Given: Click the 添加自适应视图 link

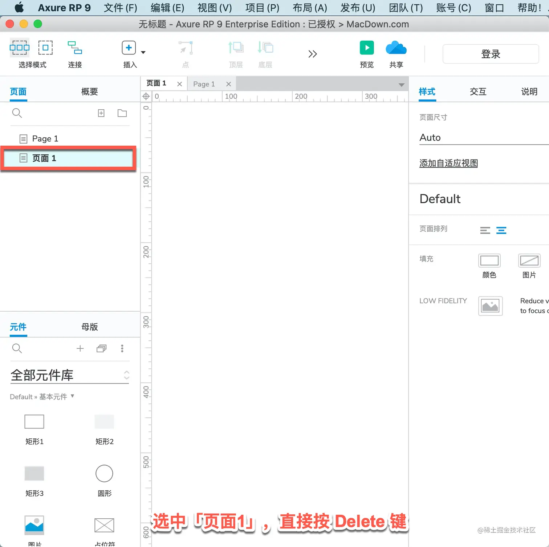Looking at the screenshot, I should pos(448,163).
